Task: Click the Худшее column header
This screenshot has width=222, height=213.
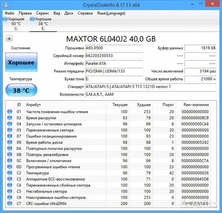Action: pos(141,105)
